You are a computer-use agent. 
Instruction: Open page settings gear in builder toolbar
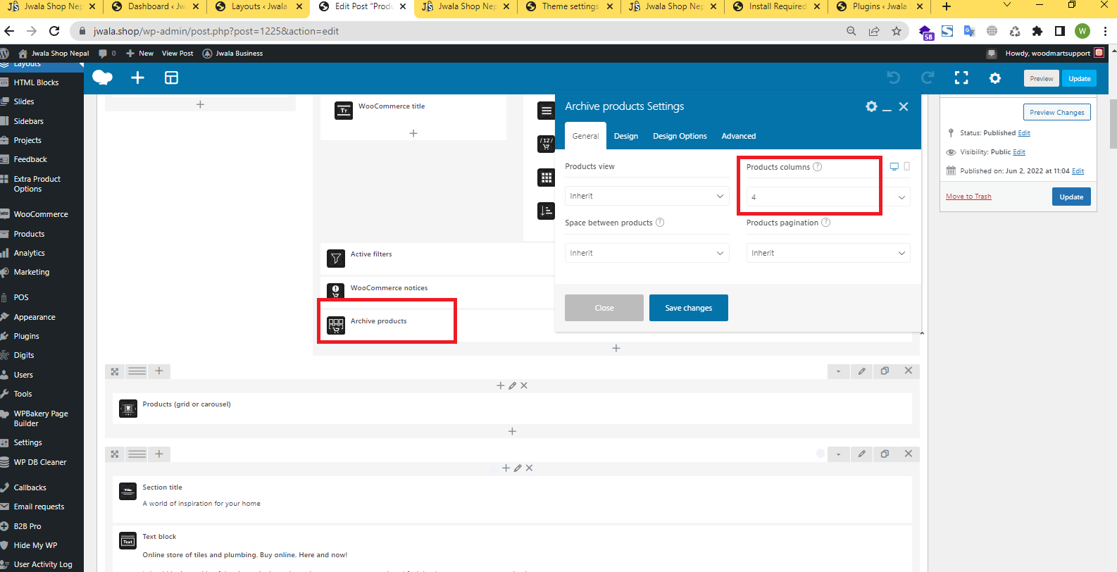(995, 77)
